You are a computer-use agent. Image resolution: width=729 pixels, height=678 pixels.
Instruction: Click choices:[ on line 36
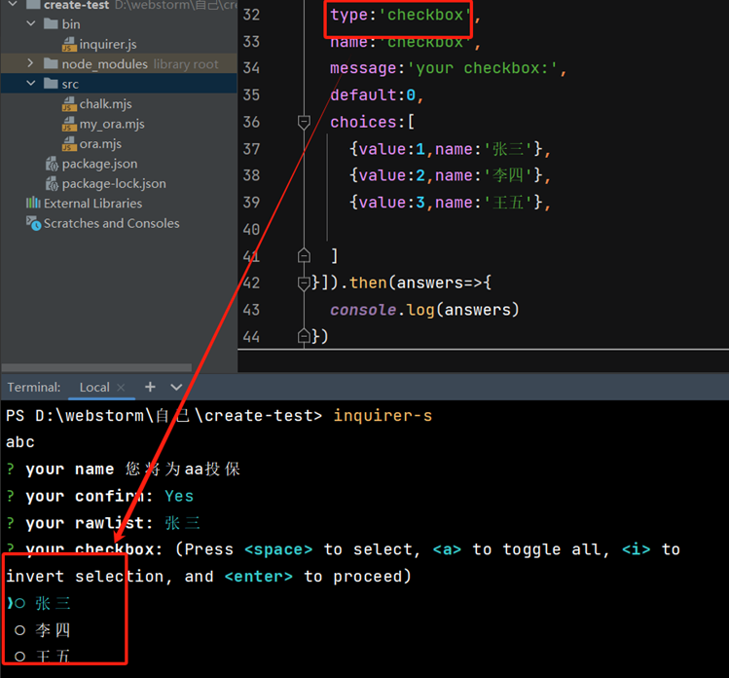pyautogui.click(x=373, y=122)
